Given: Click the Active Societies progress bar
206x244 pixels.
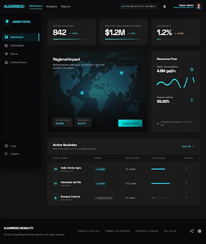Looking at the screenshot, I should (72, 39).
